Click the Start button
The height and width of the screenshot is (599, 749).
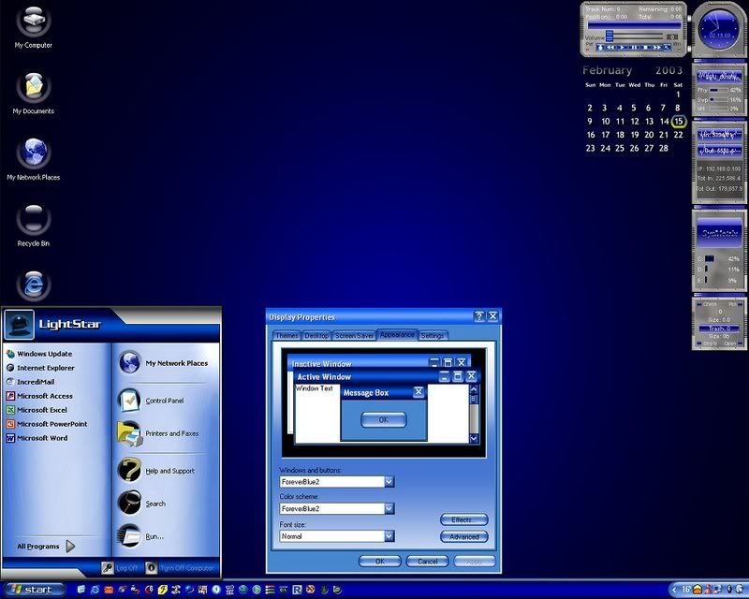point(34,590)
